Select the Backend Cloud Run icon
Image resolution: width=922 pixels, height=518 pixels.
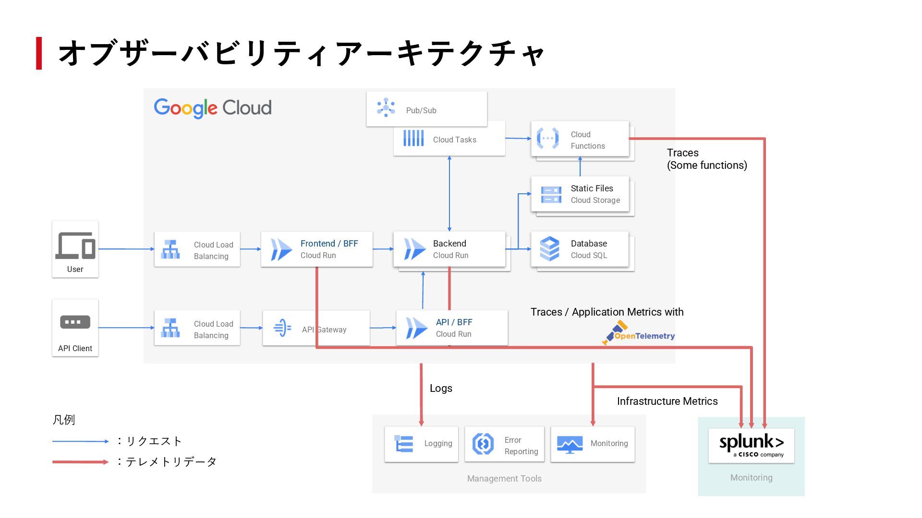tap(414, 249)
